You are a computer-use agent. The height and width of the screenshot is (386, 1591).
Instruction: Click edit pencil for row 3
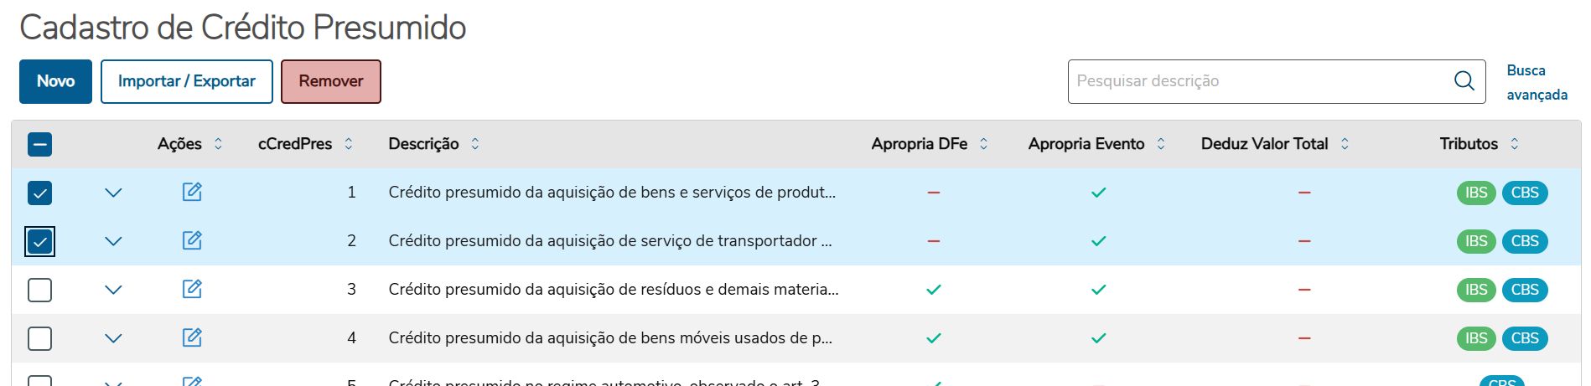pos(192,289)
